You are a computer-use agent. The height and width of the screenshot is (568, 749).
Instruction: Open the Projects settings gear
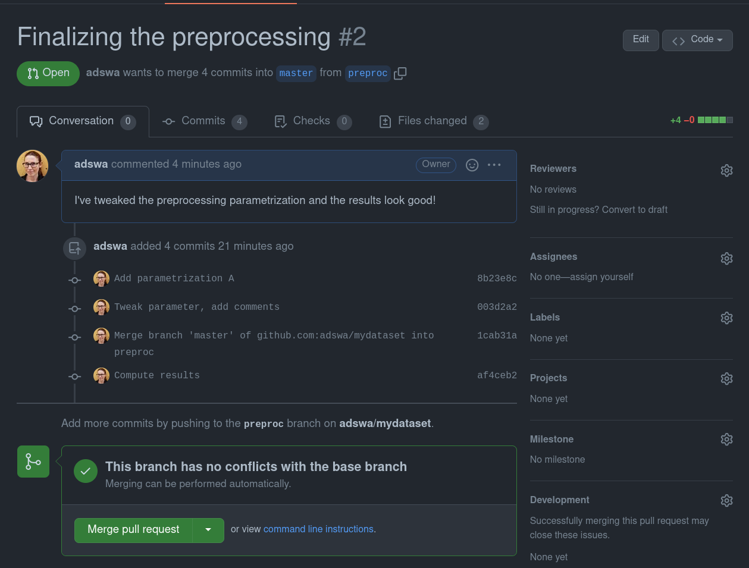tap(726, 379)
